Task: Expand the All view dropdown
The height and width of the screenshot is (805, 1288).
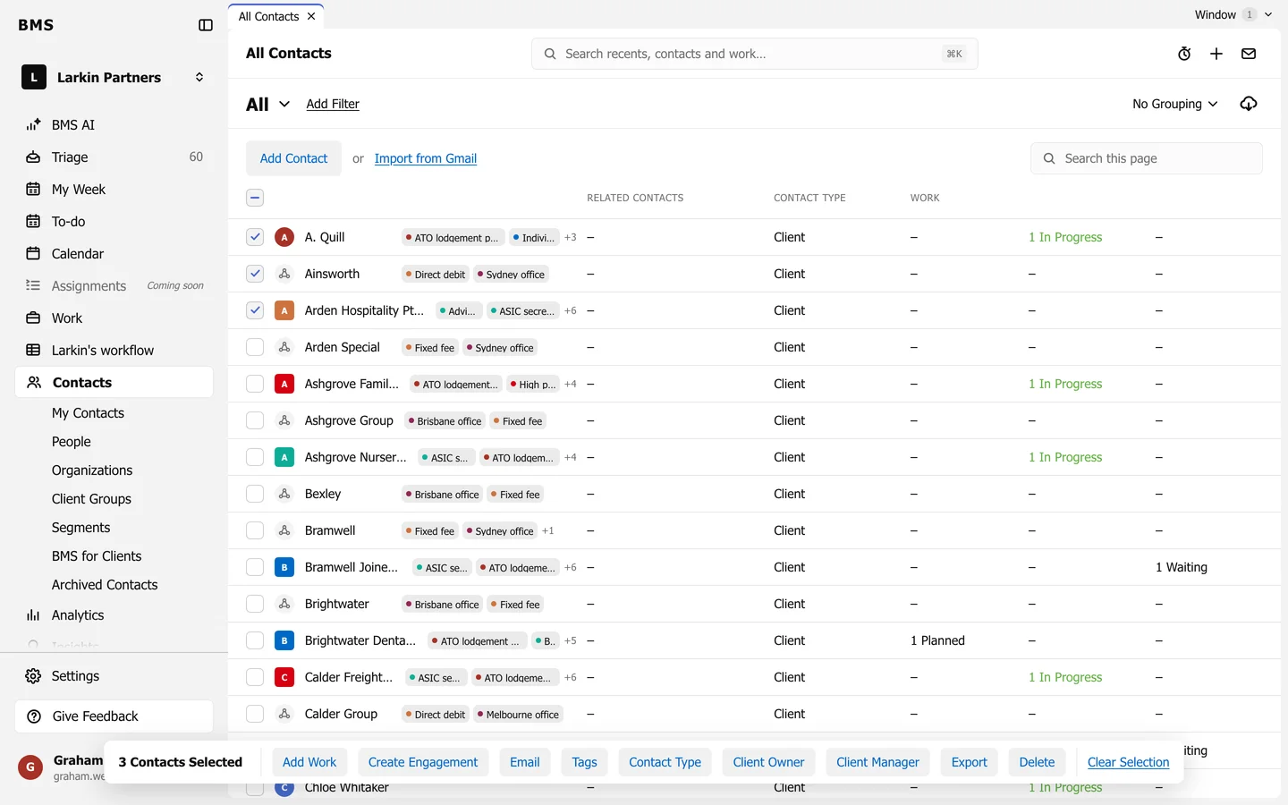Action: pos(267,105)
